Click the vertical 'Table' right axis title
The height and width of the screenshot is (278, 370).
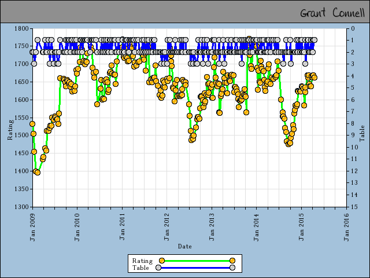pos(362,134)
